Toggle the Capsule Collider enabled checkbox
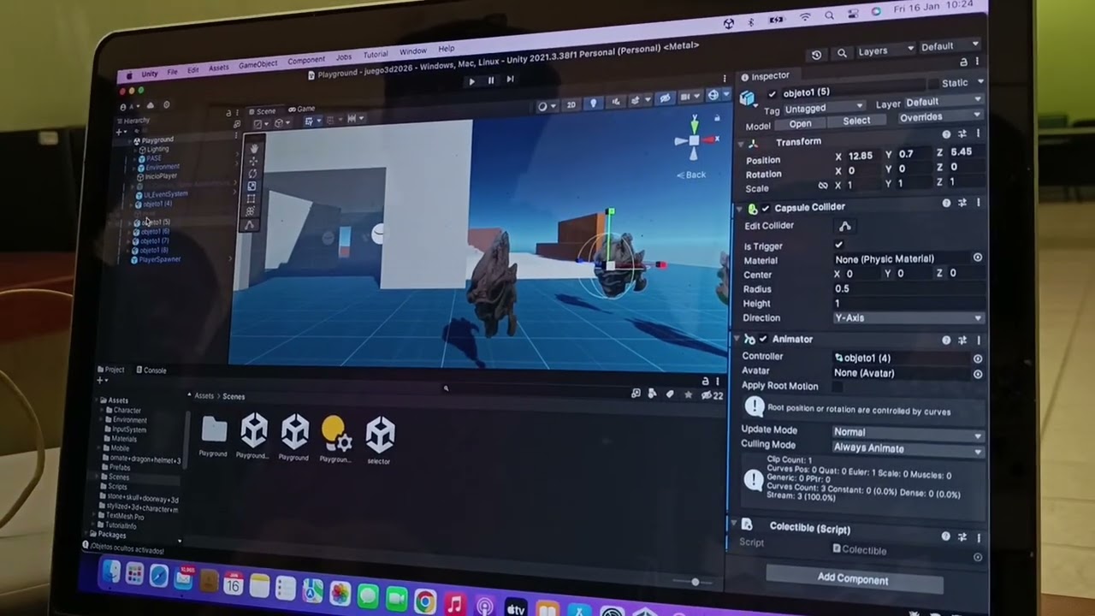Screen dimensions: 1095x616 [x=766, y=209]
